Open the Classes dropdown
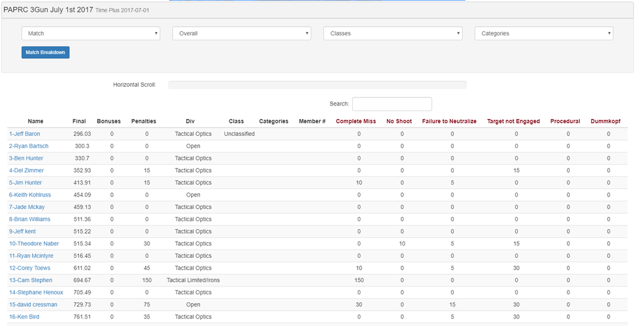The image size is (635, 326). click(393, 33)
